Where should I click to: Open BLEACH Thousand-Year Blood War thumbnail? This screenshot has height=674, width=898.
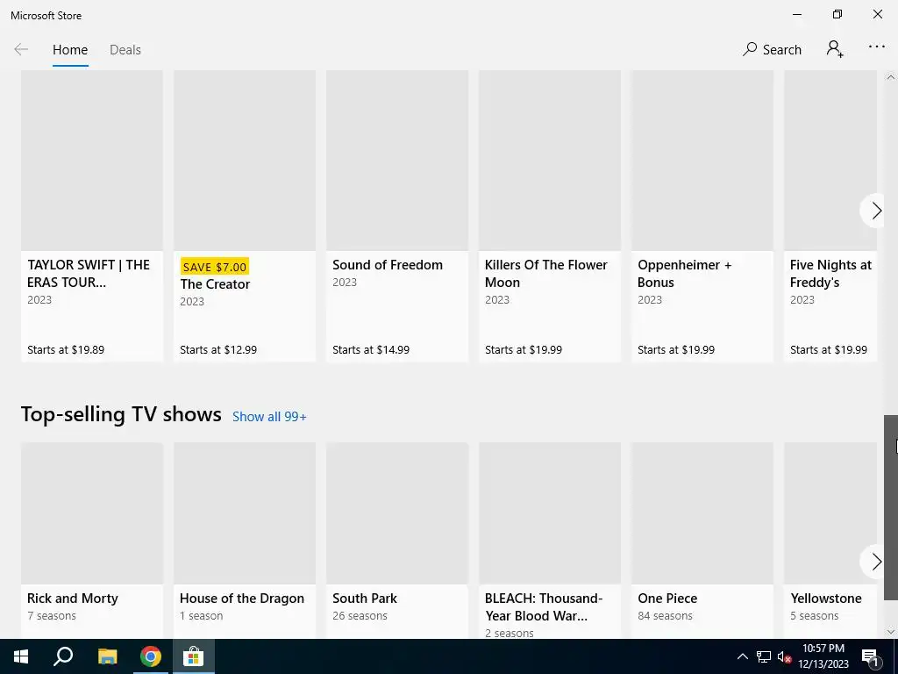pyautogui.click(x=550, y=513)
